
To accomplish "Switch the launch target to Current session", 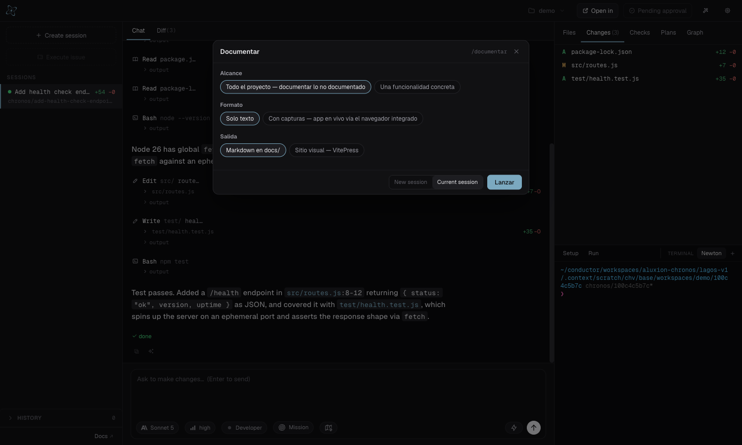I will coord(457,182).
